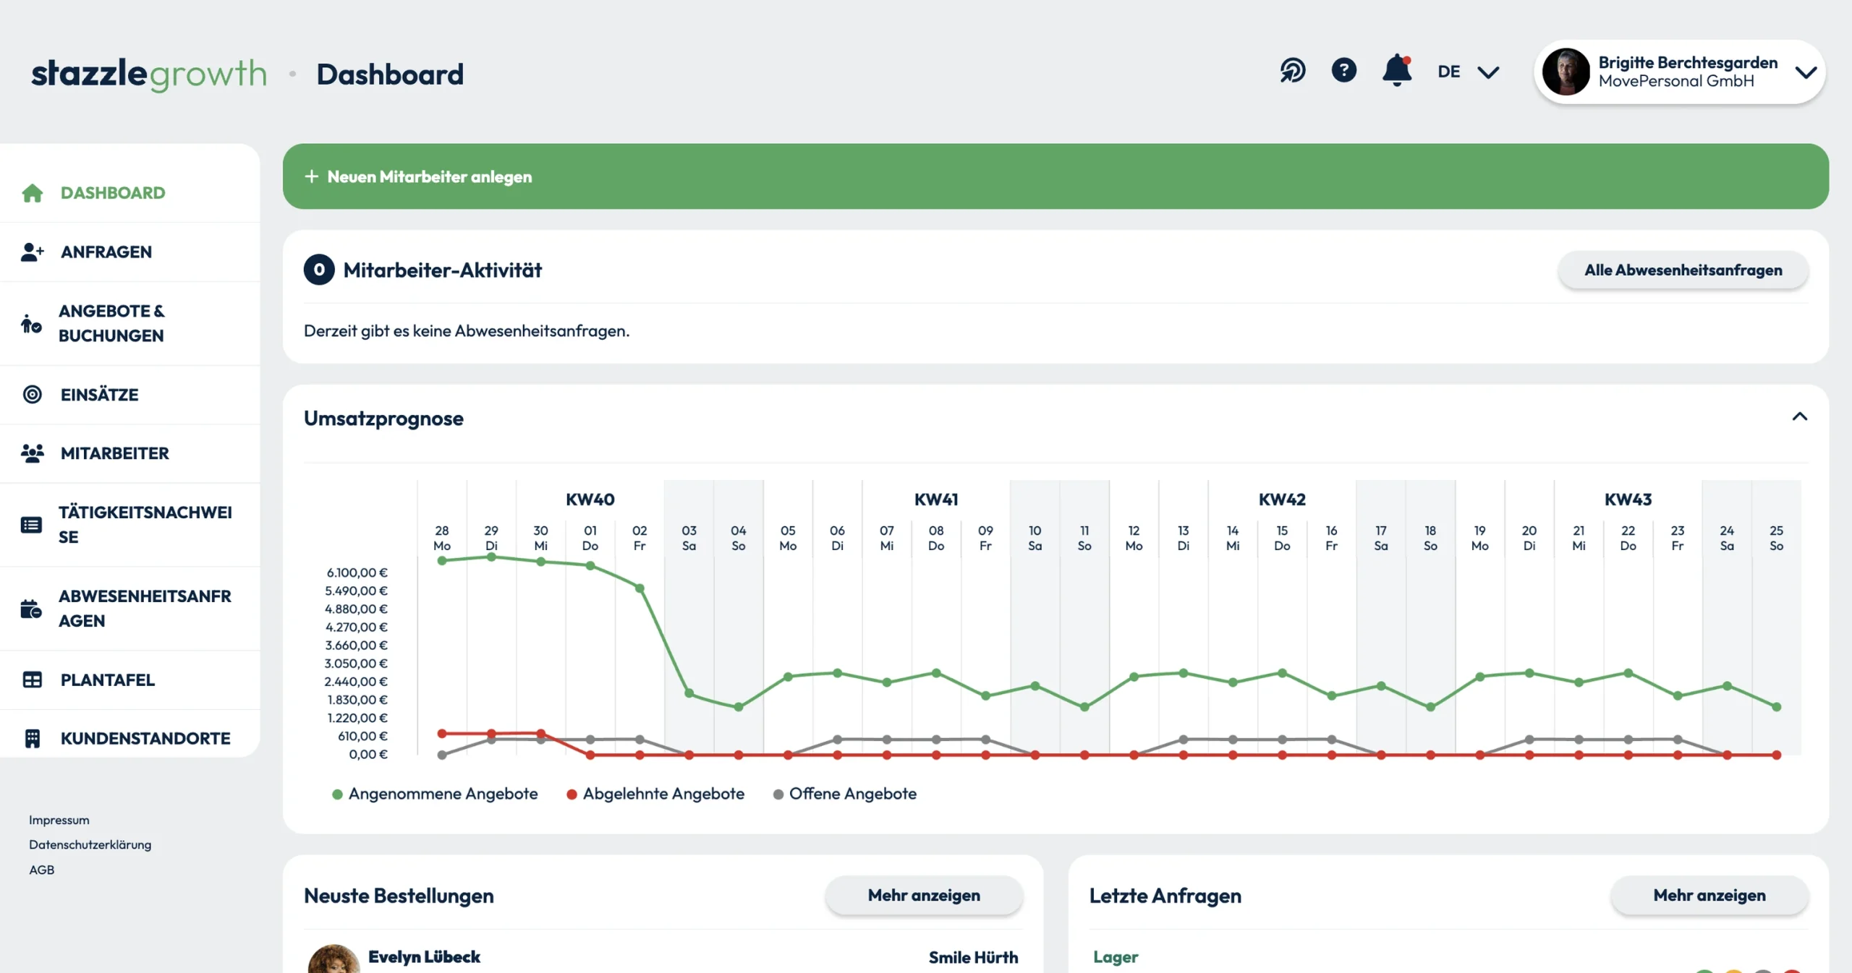Click the Einsätze target icon
This screenshot has width=1852, height=973.
point(32,394)
